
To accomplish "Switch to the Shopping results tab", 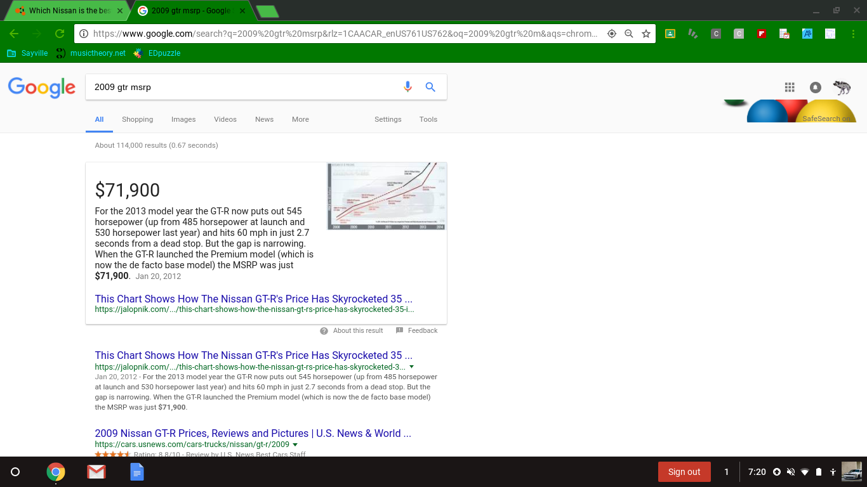I will (x=138, y=119).
